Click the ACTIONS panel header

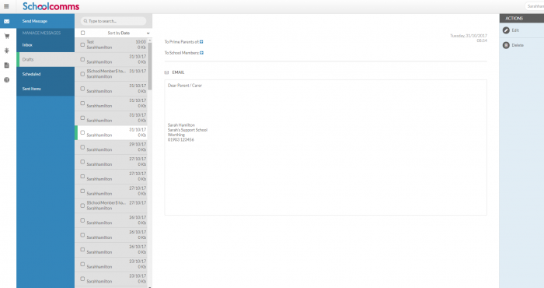click(x=521, y=19)
